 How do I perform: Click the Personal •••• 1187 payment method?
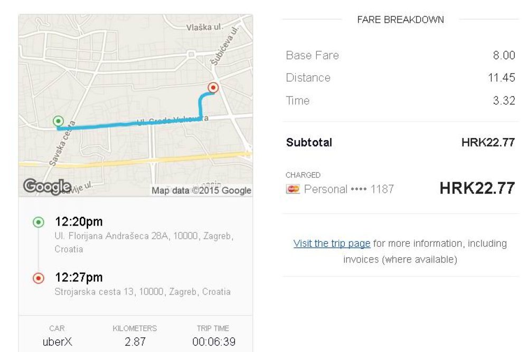pyautogui.click(x=348, y=189)
